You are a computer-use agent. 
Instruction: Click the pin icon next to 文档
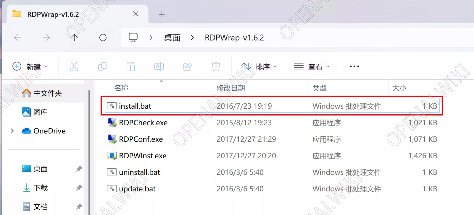pyautogui.click(x=79, y=207)
